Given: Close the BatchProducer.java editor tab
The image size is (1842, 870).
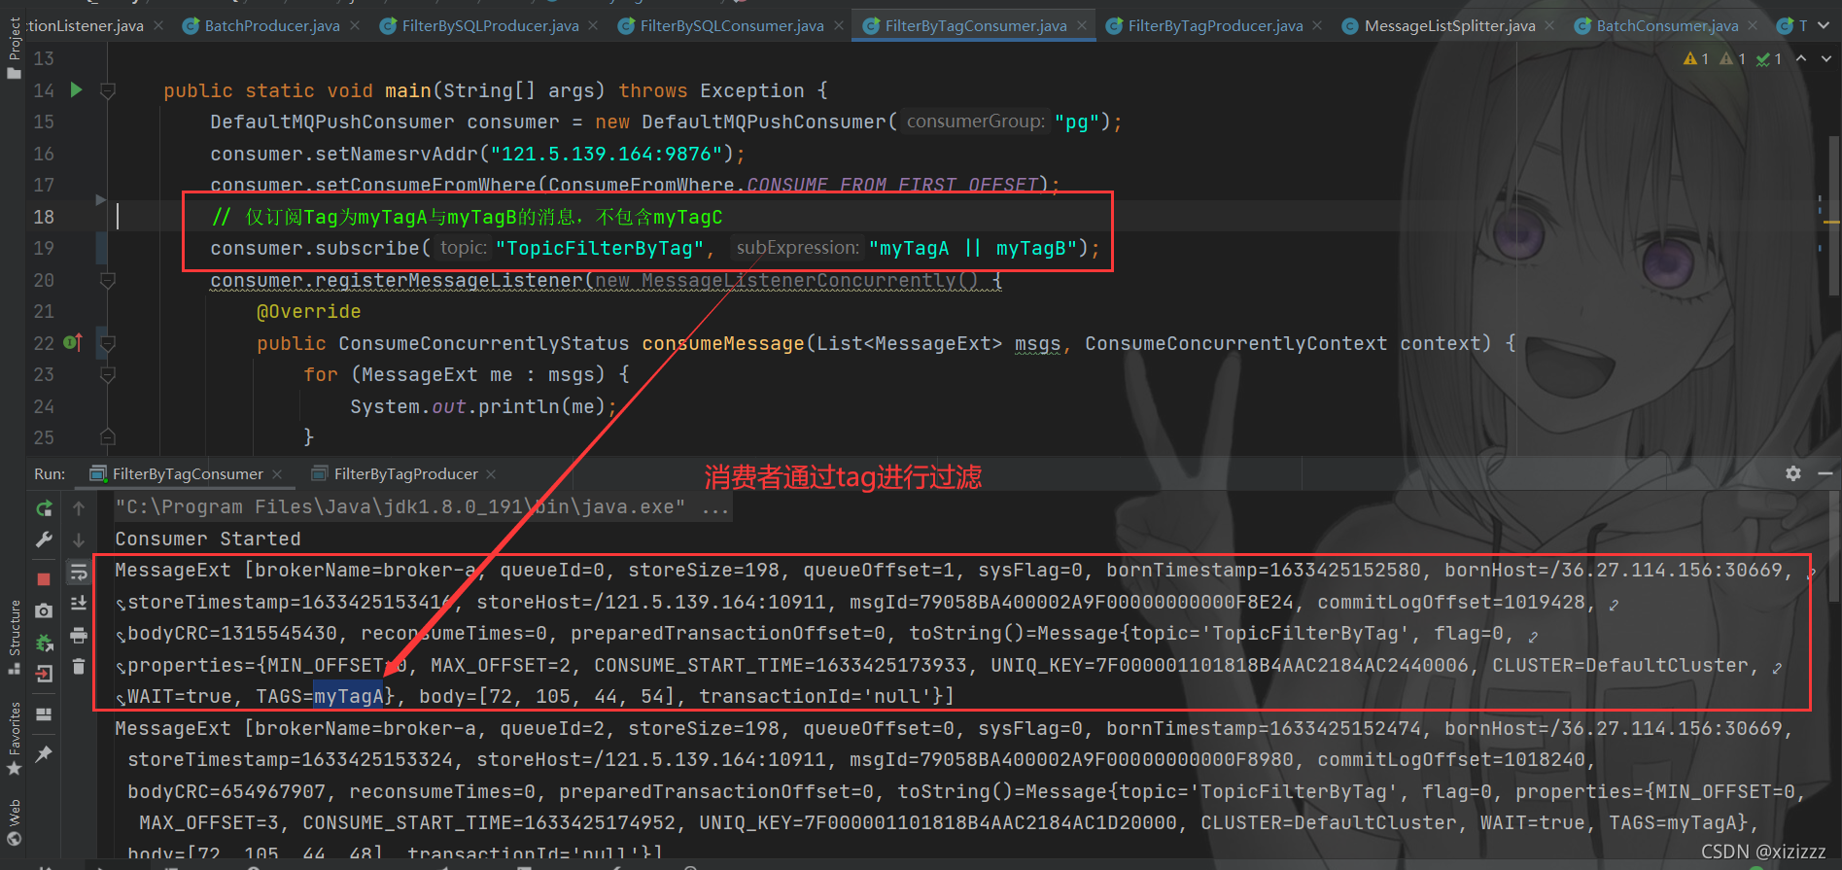Looking at the screenshot, I should 354,26.
